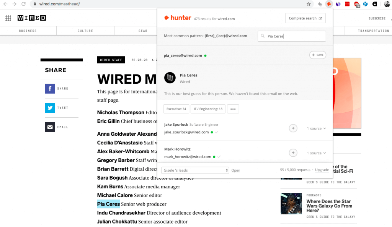Click the dotted extension icon next to the star
Screen dimensions: 392x227
(x=320, y=4)
